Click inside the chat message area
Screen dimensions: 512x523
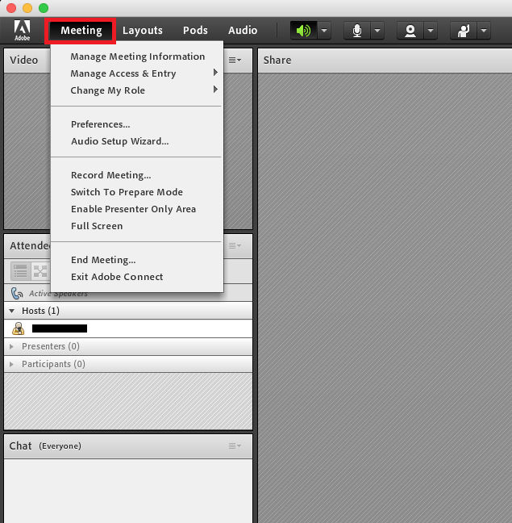[x=128, y=491]
